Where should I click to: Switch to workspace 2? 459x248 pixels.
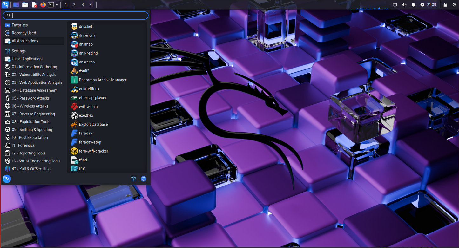pyautogui.click(x=74, y=5)
